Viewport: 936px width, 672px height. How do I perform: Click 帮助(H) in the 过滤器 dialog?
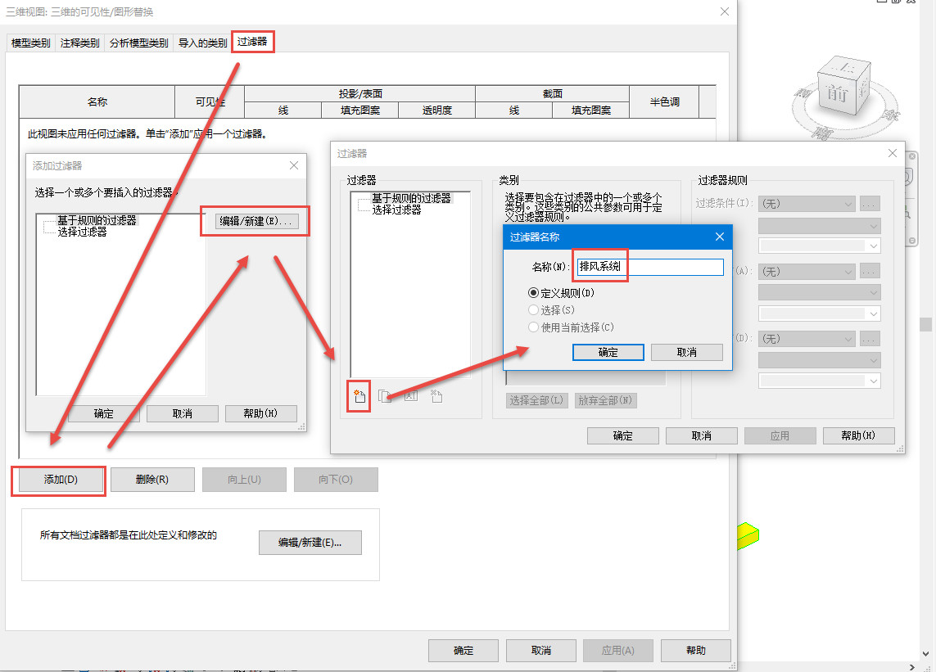[x=858, y=435]
